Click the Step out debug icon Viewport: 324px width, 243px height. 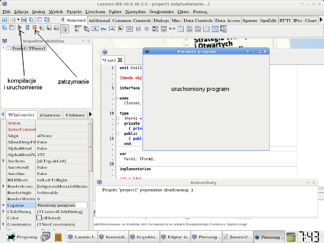click(x=56, y=27)
